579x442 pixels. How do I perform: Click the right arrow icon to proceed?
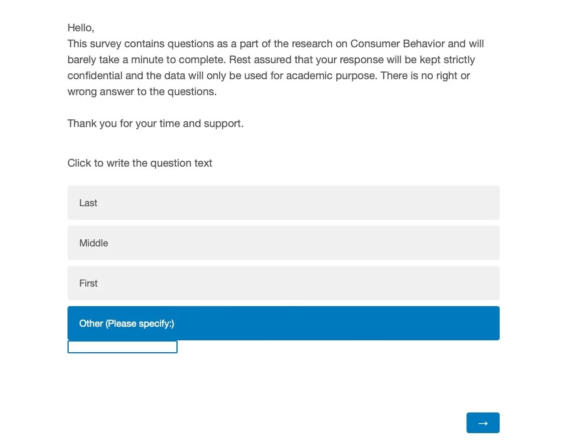[482, 423]
